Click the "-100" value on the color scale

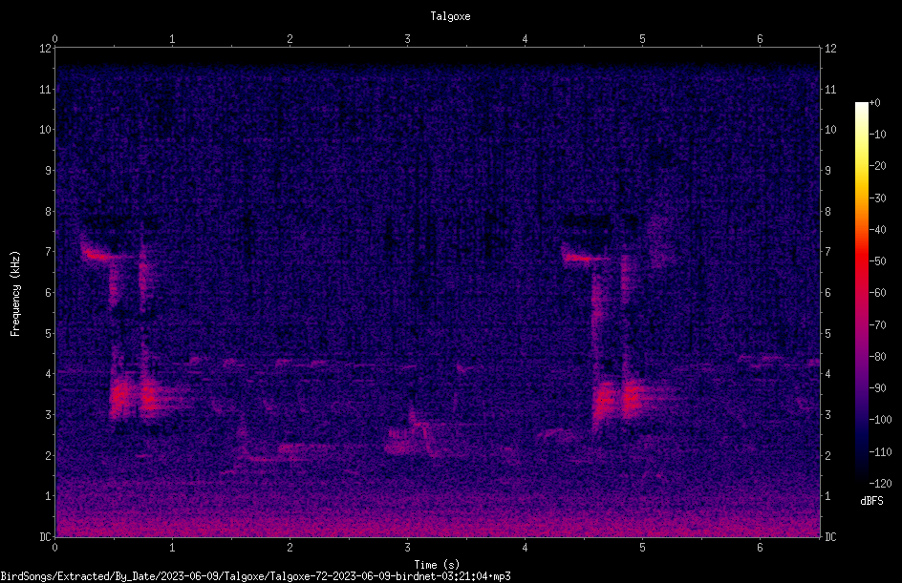point(880,420)
